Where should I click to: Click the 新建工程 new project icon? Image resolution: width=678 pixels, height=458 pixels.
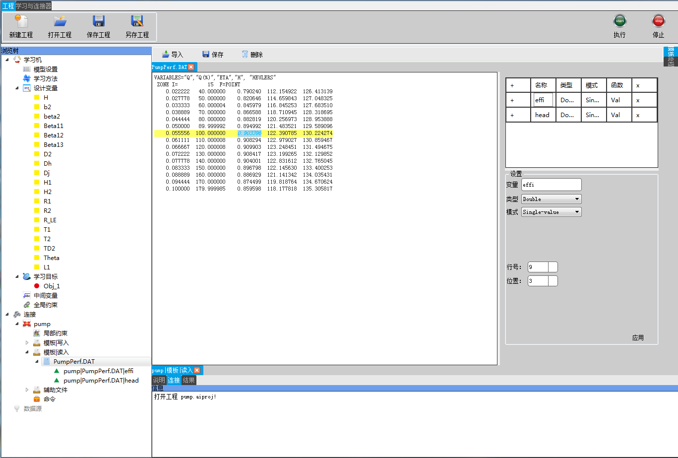(x=21, y=21)
